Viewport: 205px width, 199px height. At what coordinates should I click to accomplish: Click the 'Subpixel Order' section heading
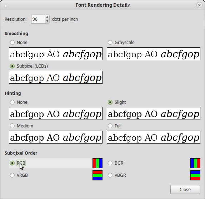point(21,153)
